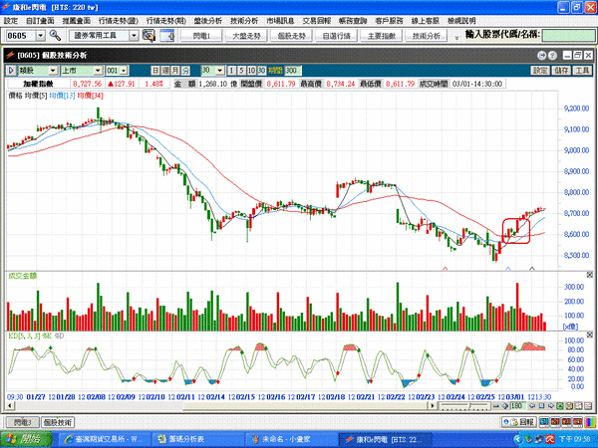The width and height of the screenshot is (598, 448).
Task: Click the horizontal chart scrollbar thumb
Action: 307,406
